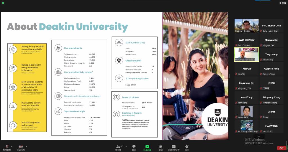Open the reactions emoji icon
288x152 pixels.
click(x=187, y=147)
